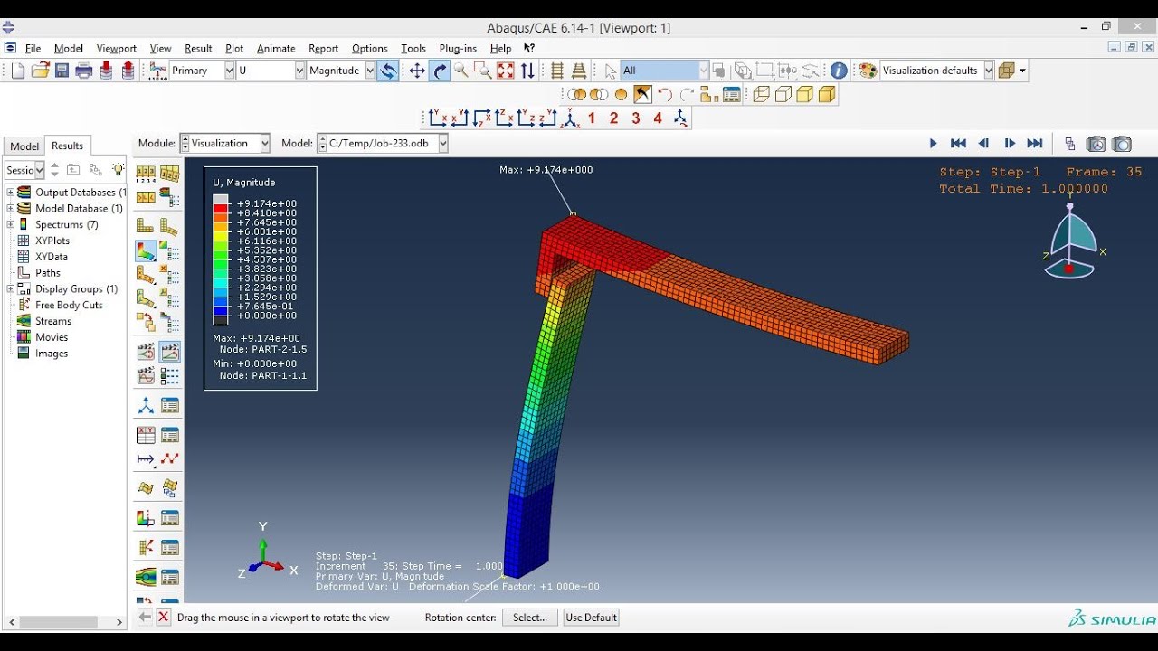The height and width of the screenshot is (651, 1158).
Task: Select the Free Body Cuts item
Action: pos(69,306)
